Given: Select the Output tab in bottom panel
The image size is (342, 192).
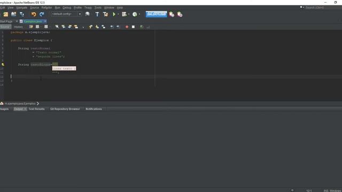Looking at the screenshot, I should tap(18, 109).
